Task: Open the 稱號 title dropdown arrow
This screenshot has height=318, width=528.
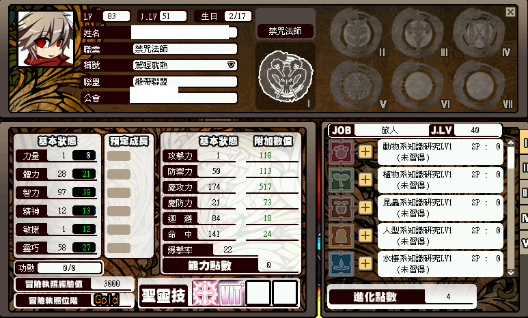Action: pyautogui.click(x=231, y=65)
